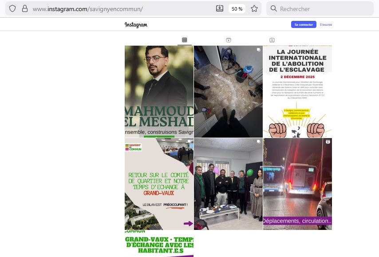
Task: Open the Mahmoud El Meshad post
Action: point(159,91)
